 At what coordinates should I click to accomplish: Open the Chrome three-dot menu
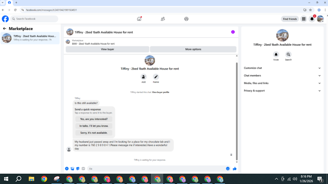point(325,10)
